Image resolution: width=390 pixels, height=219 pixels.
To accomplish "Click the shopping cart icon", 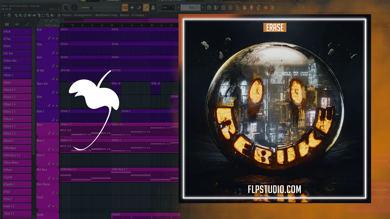I will tap(272, 7).
